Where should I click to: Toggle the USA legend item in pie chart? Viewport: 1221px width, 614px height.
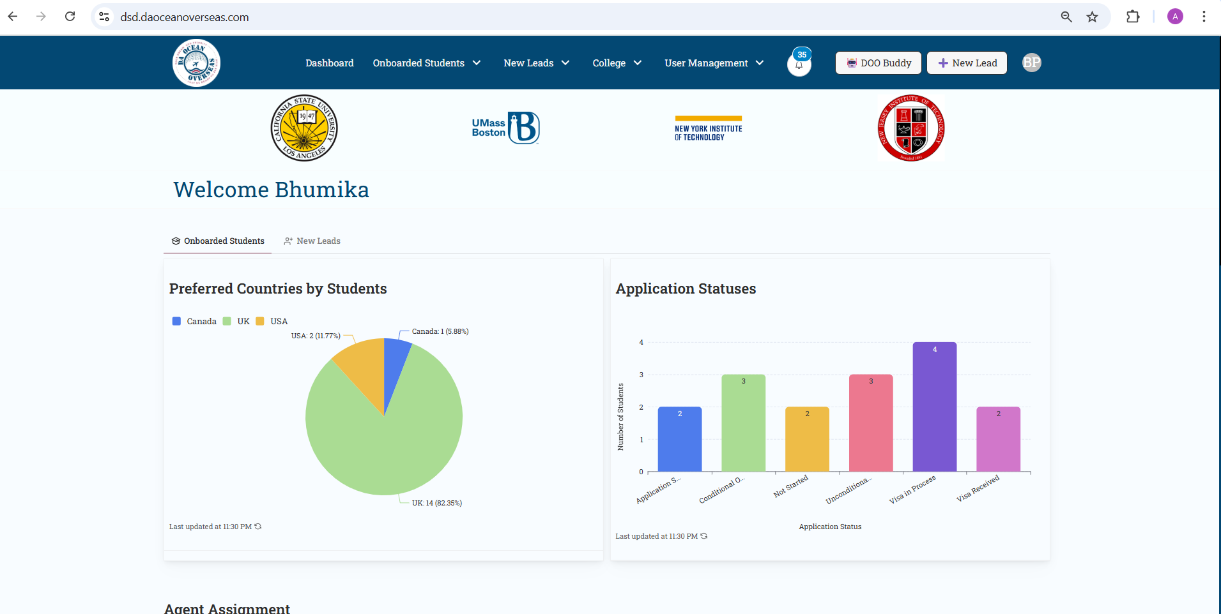pos(272,321)
